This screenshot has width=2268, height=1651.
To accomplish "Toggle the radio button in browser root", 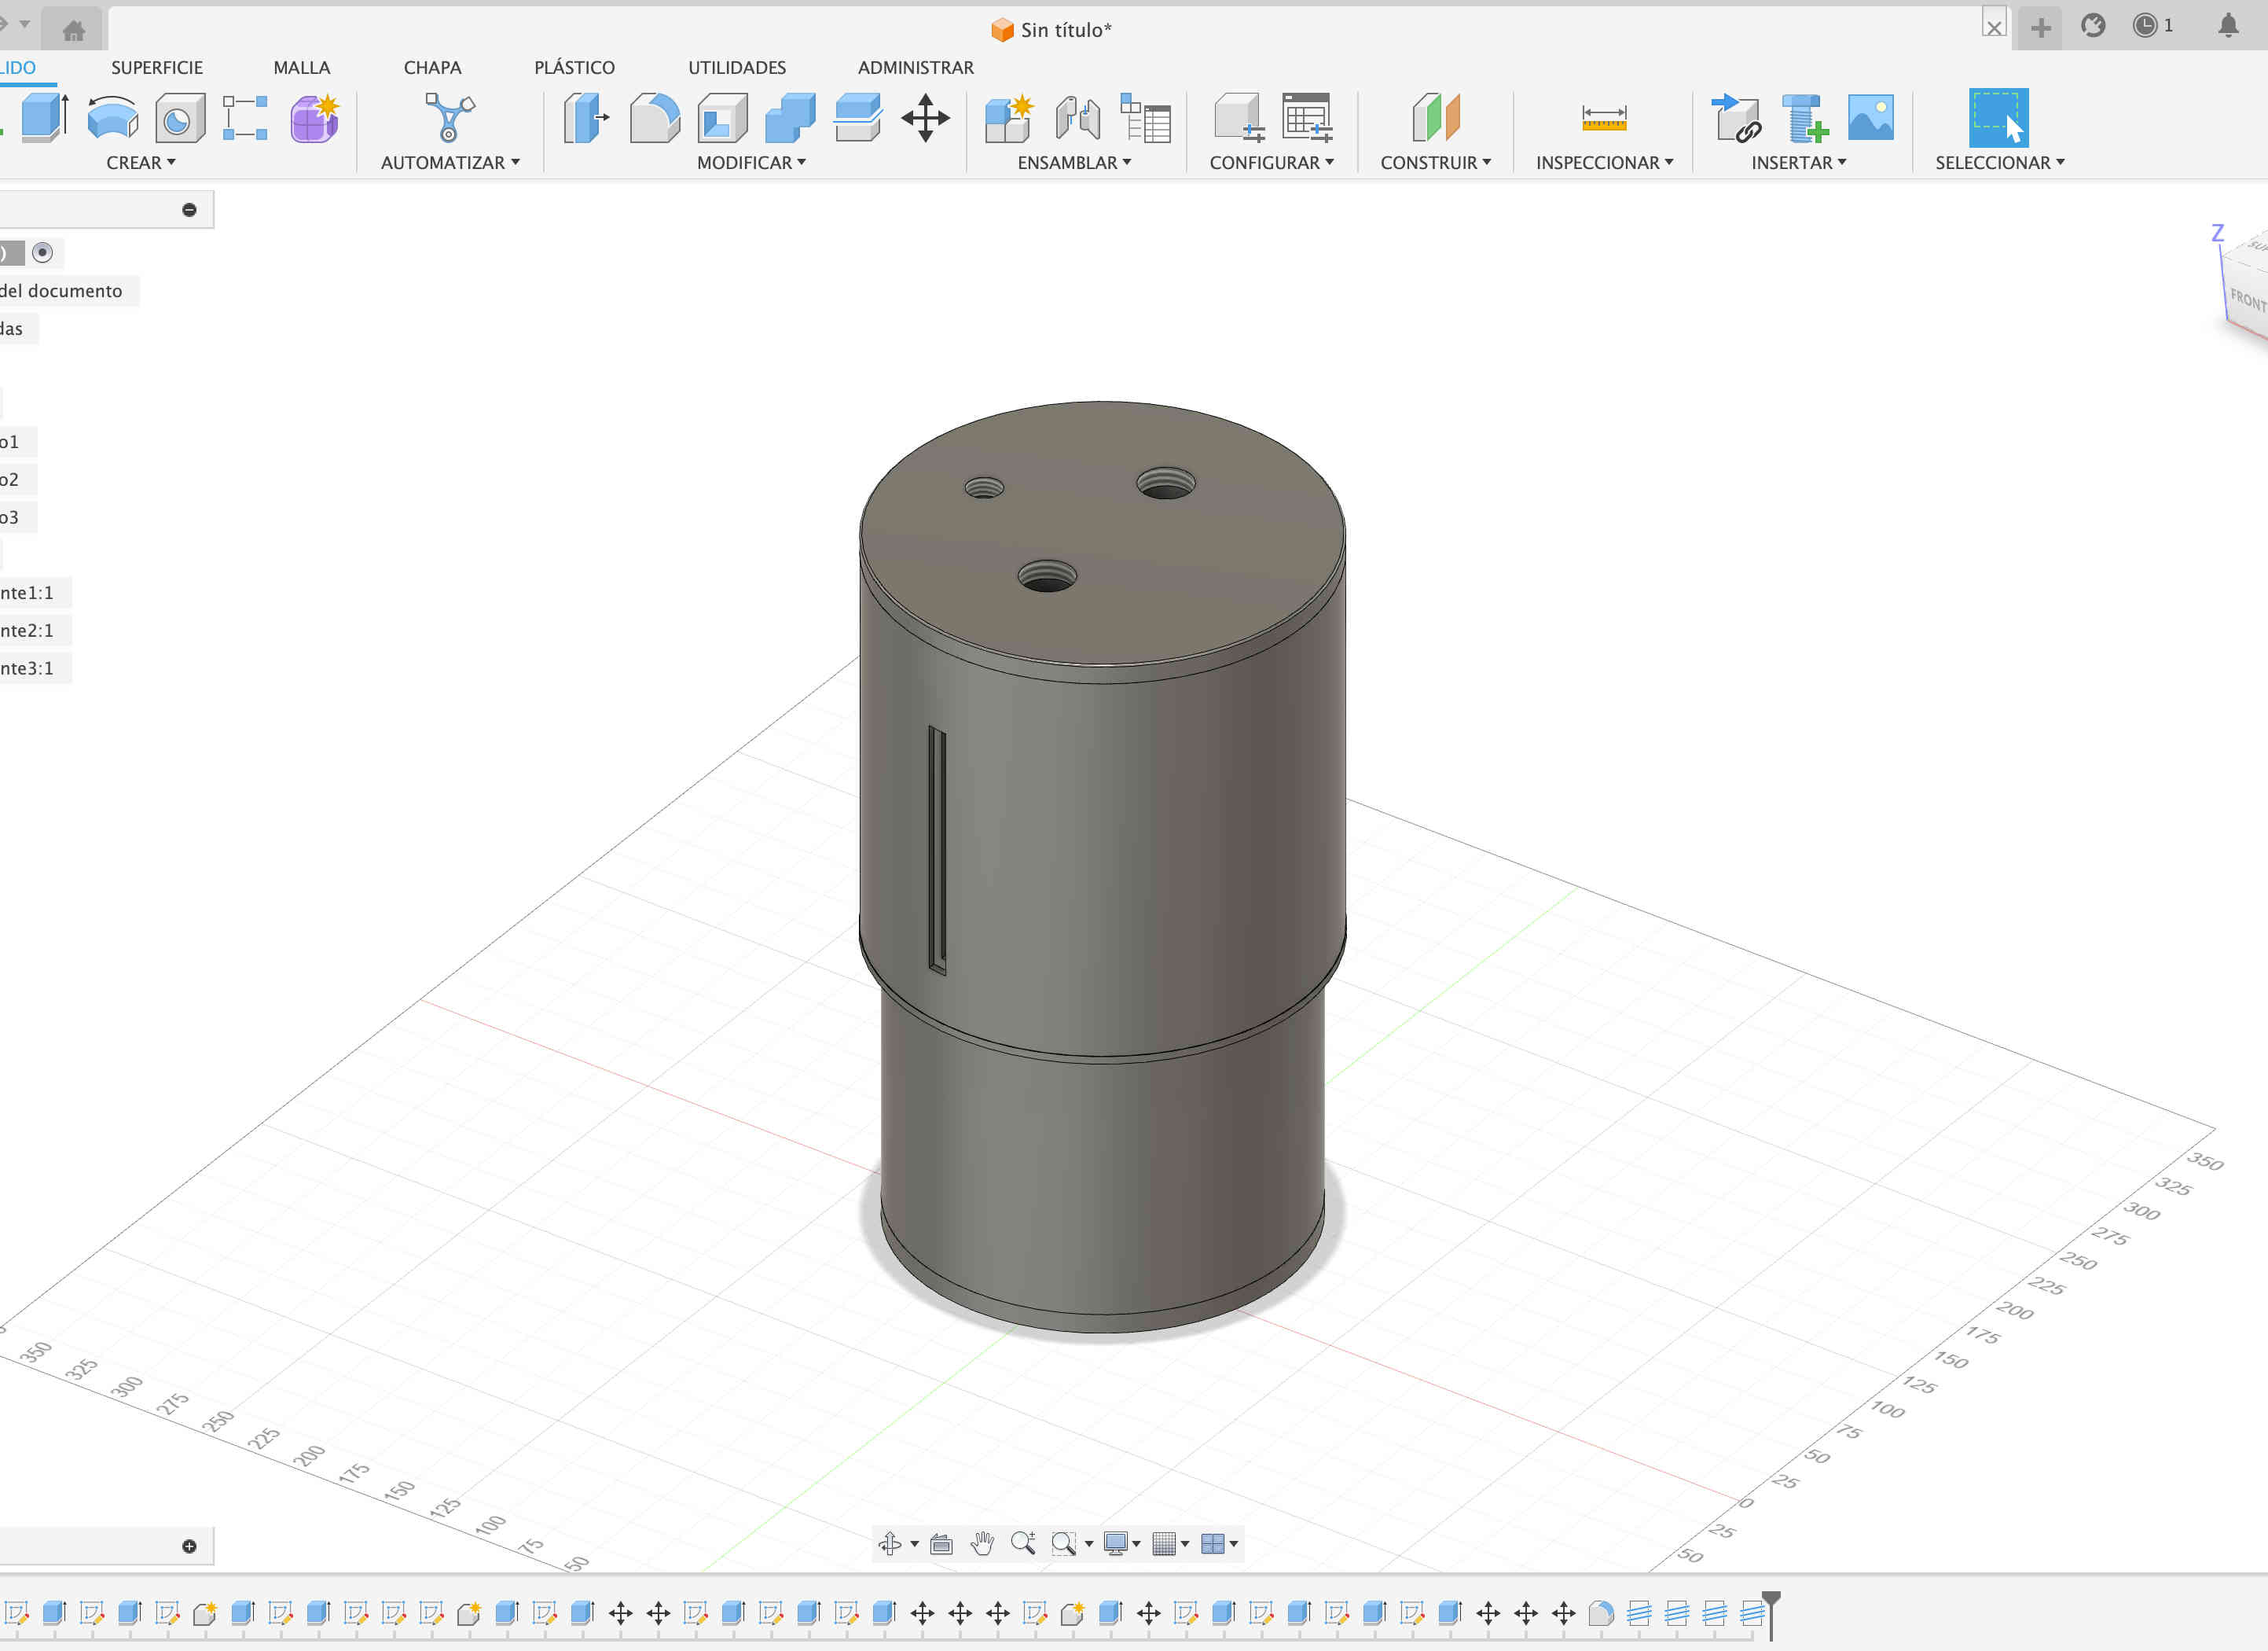I will point(42,252).
